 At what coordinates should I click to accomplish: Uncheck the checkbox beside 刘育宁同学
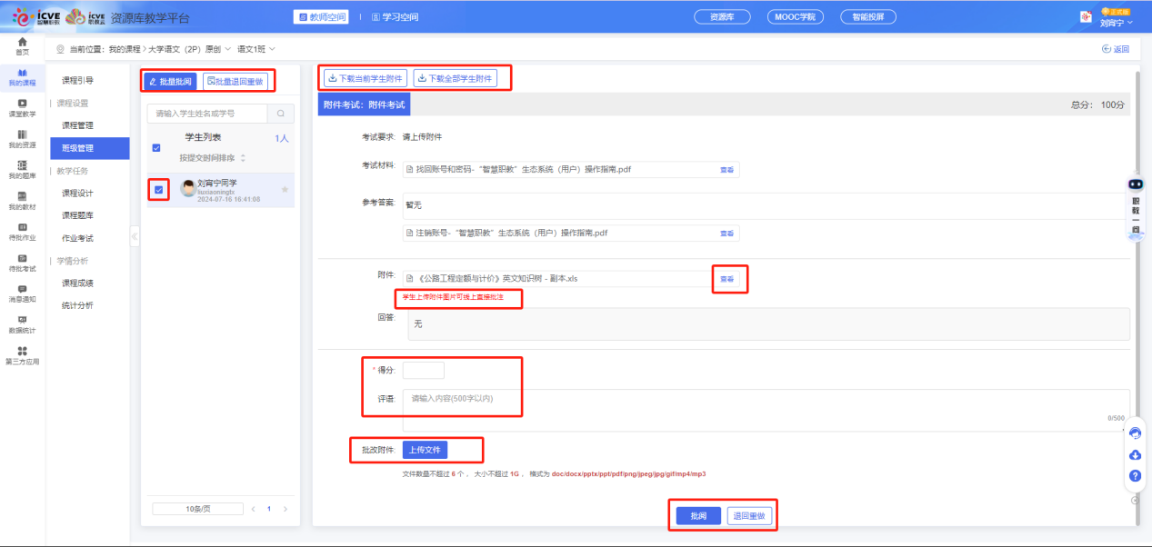tap(159, 190)
